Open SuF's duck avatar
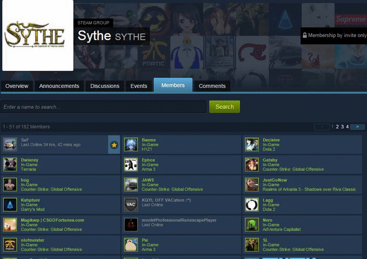This screenshot has height=259, width=367. (10, 144)
